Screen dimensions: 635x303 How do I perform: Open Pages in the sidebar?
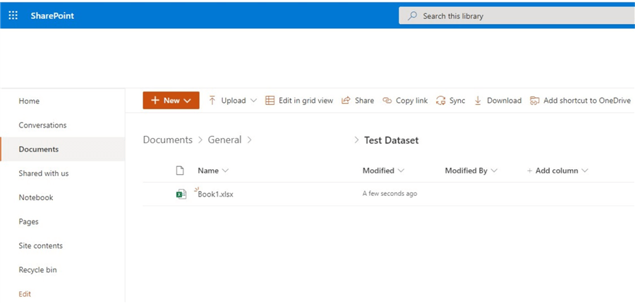coord(29,222)
